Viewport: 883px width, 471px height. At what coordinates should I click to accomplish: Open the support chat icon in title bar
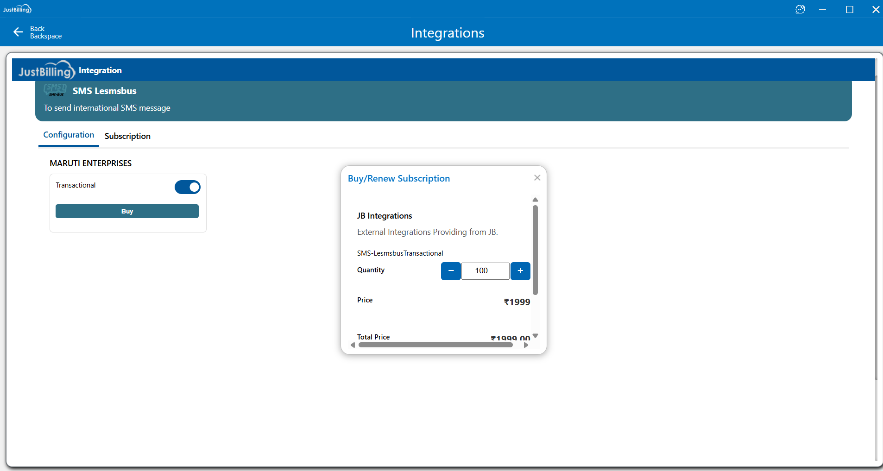800,9
